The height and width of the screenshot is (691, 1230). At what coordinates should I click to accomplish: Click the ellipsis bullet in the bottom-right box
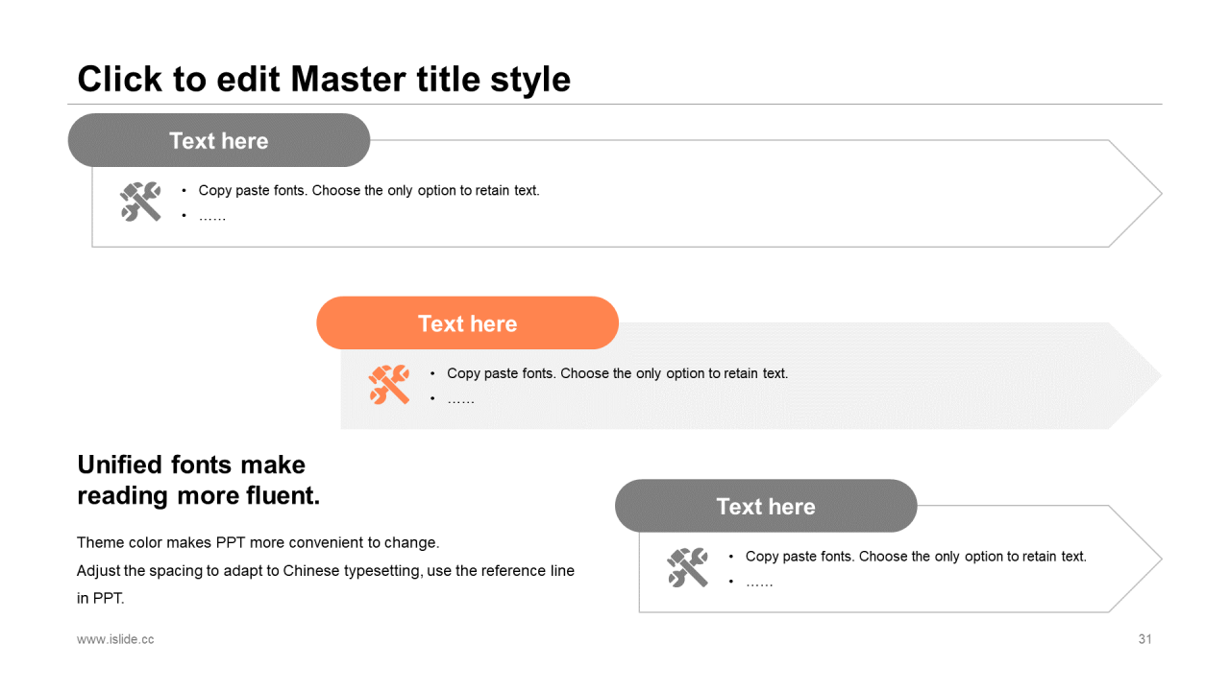pos(759,582)
